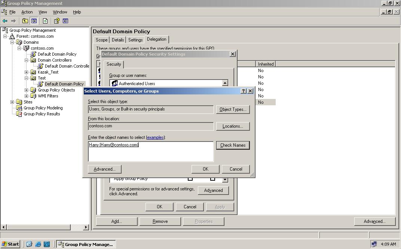
Task: Click the Sites folder icon
Action: pos(19,102)
